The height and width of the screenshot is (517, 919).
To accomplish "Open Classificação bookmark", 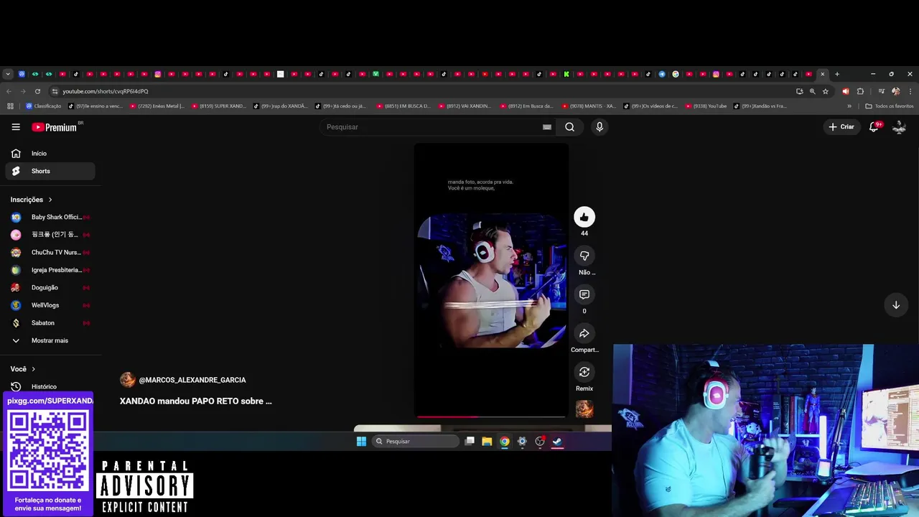I will pos(44,106).
